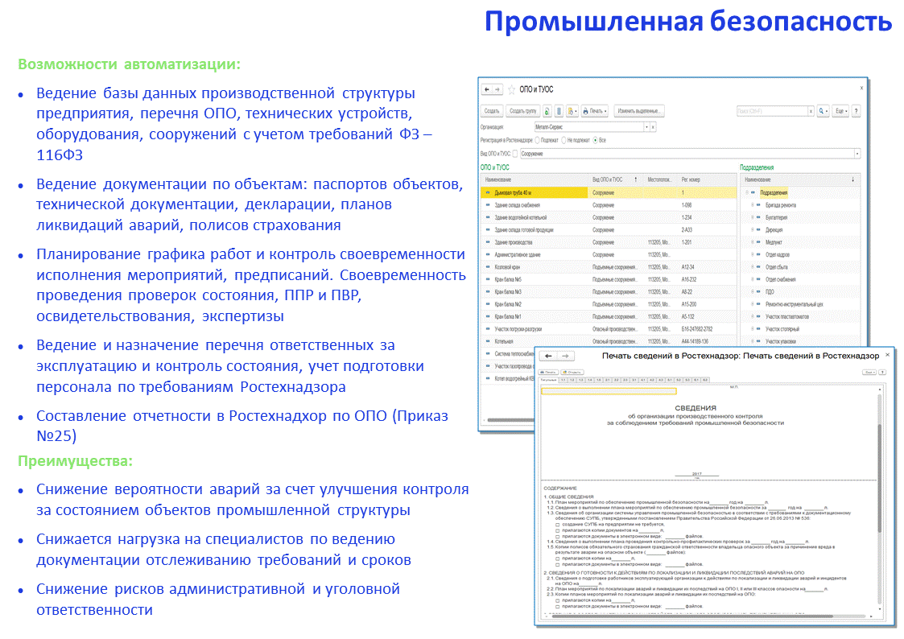This screenshot has height=639, width=904.
Task: Go back in the ОПО и ТУОС window
Action: tap(487, 90)
